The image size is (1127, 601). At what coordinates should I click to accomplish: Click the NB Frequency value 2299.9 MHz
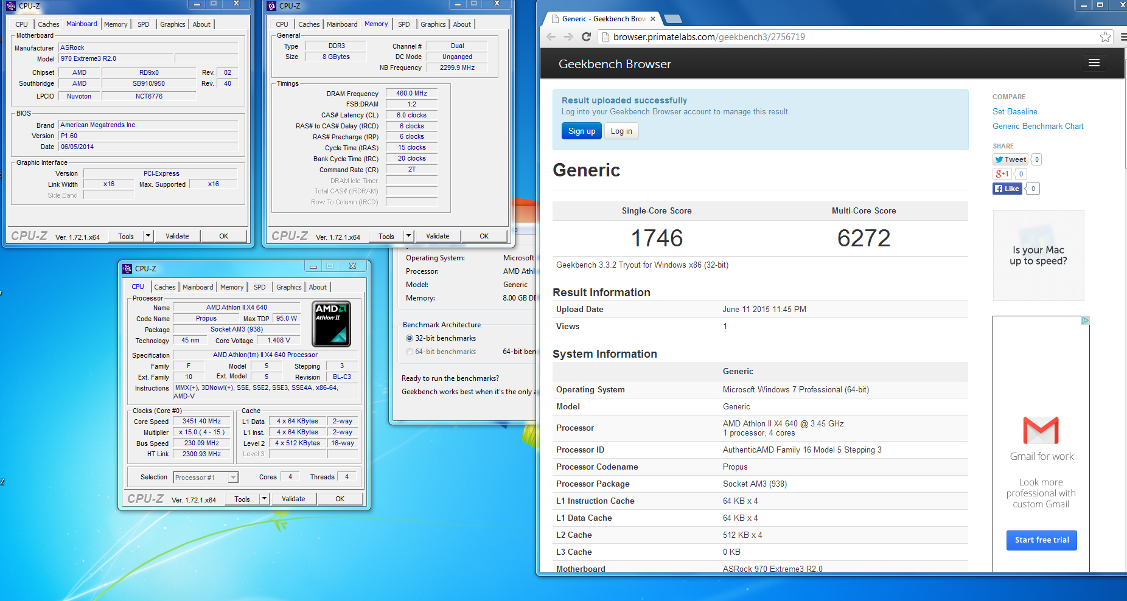coord(457,68)
